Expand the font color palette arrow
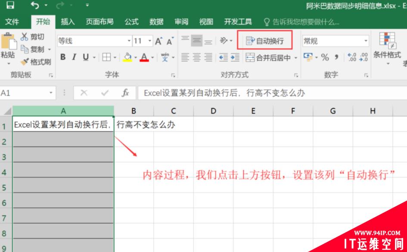Viewport: 407px width, 252px height. point(152,58)
